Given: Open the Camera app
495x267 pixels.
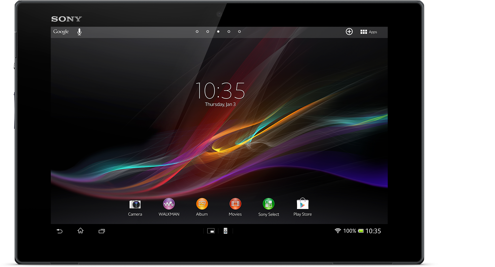Looking at the screenshot, I should 135,207.
